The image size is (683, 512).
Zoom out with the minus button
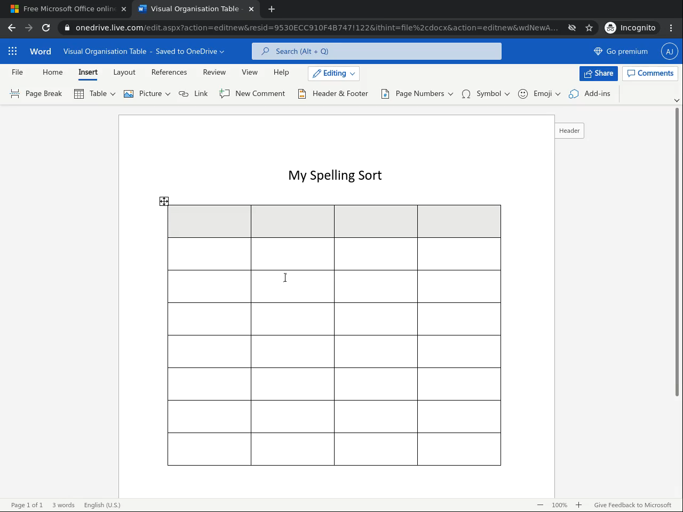tap(540, 505)
